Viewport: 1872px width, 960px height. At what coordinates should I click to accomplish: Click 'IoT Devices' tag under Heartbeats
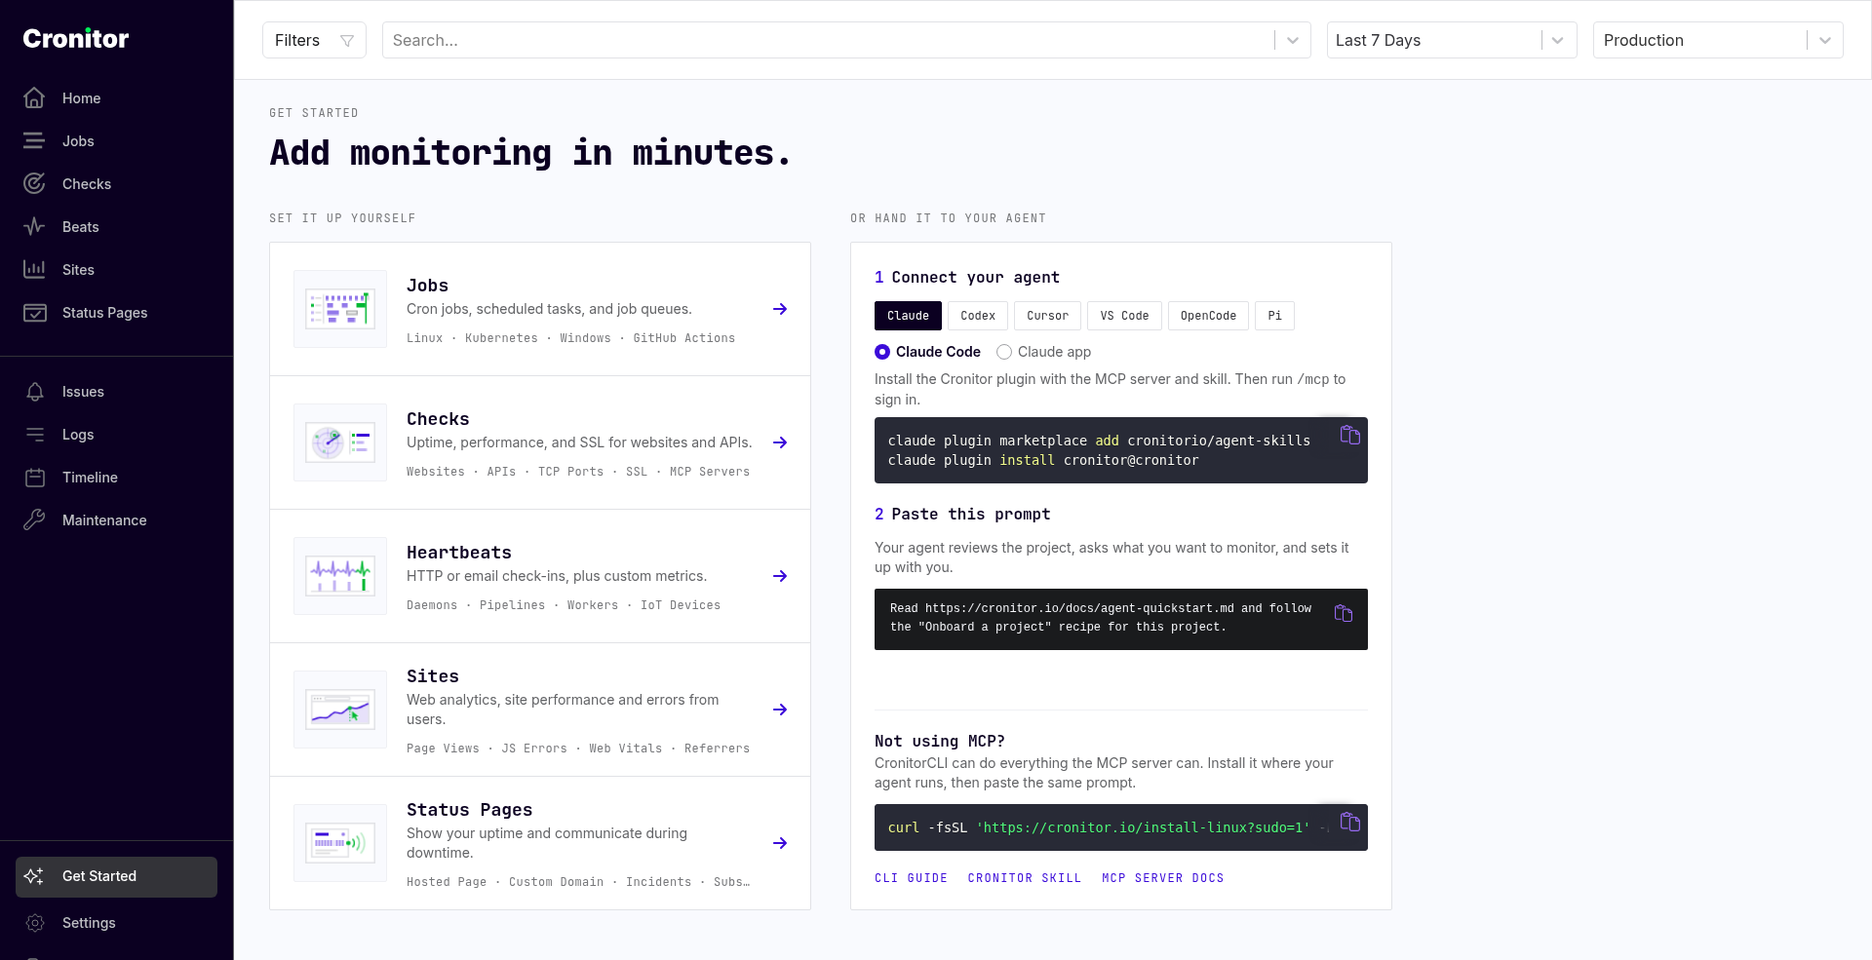[x=681, y=605]
